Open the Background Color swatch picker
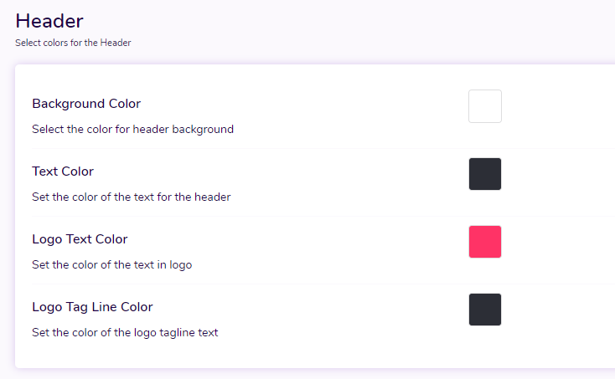Screen dimensions: 615x379 [x=485, y=106]
